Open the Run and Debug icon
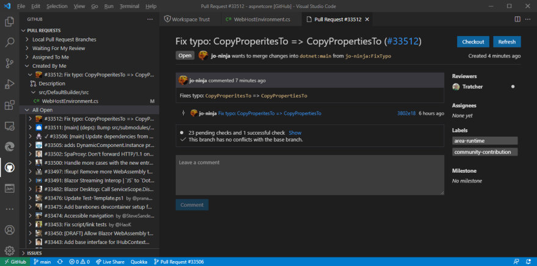The image size is (537, 266). 10,84
